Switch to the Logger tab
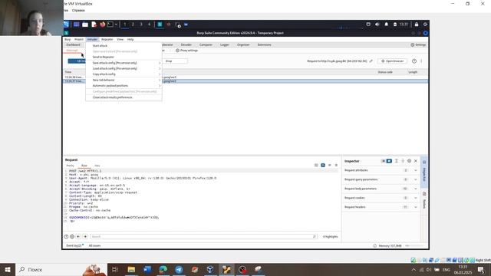The image size is (491, 276). [225, 44]
